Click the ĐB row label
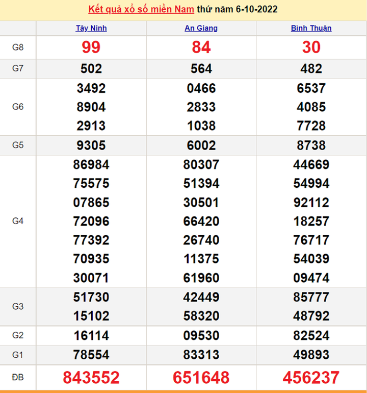Screen dimensions: 367x393 coord(18,378)
